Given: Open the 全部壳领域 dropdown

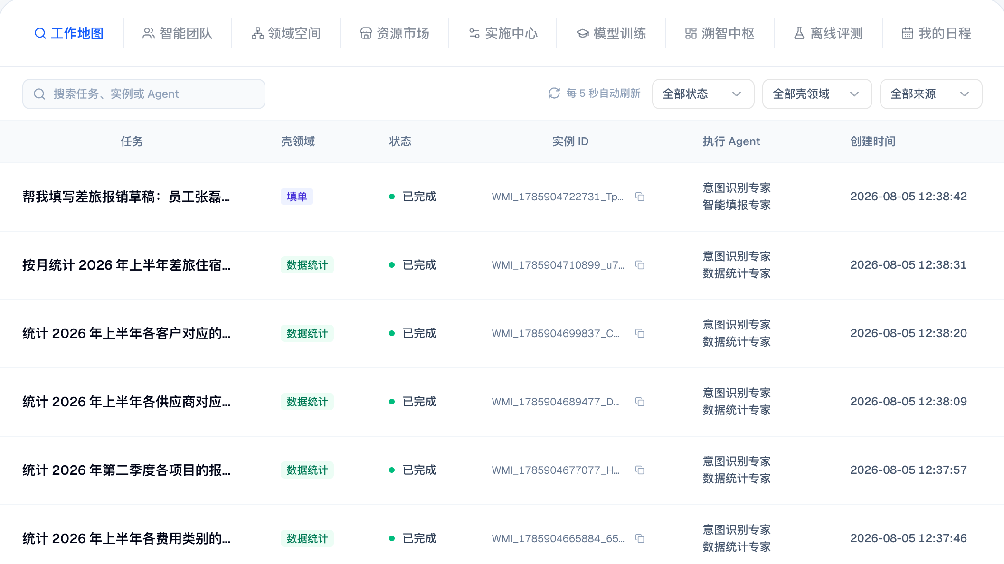Looking at the screenshot, I should [817, 94].
